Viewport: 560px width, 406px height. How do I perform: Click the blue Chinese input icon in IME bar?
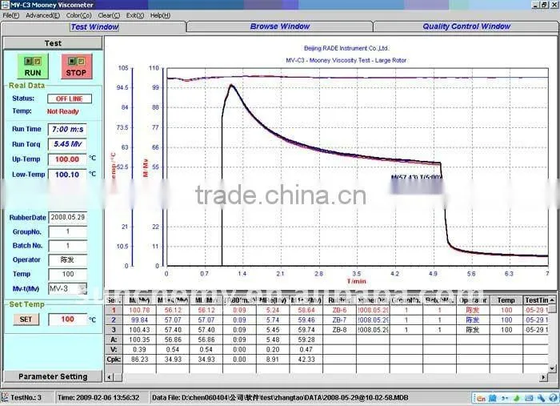493,398
